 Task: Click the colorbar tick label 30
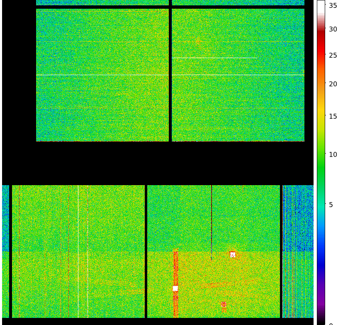tap(333, 29)
